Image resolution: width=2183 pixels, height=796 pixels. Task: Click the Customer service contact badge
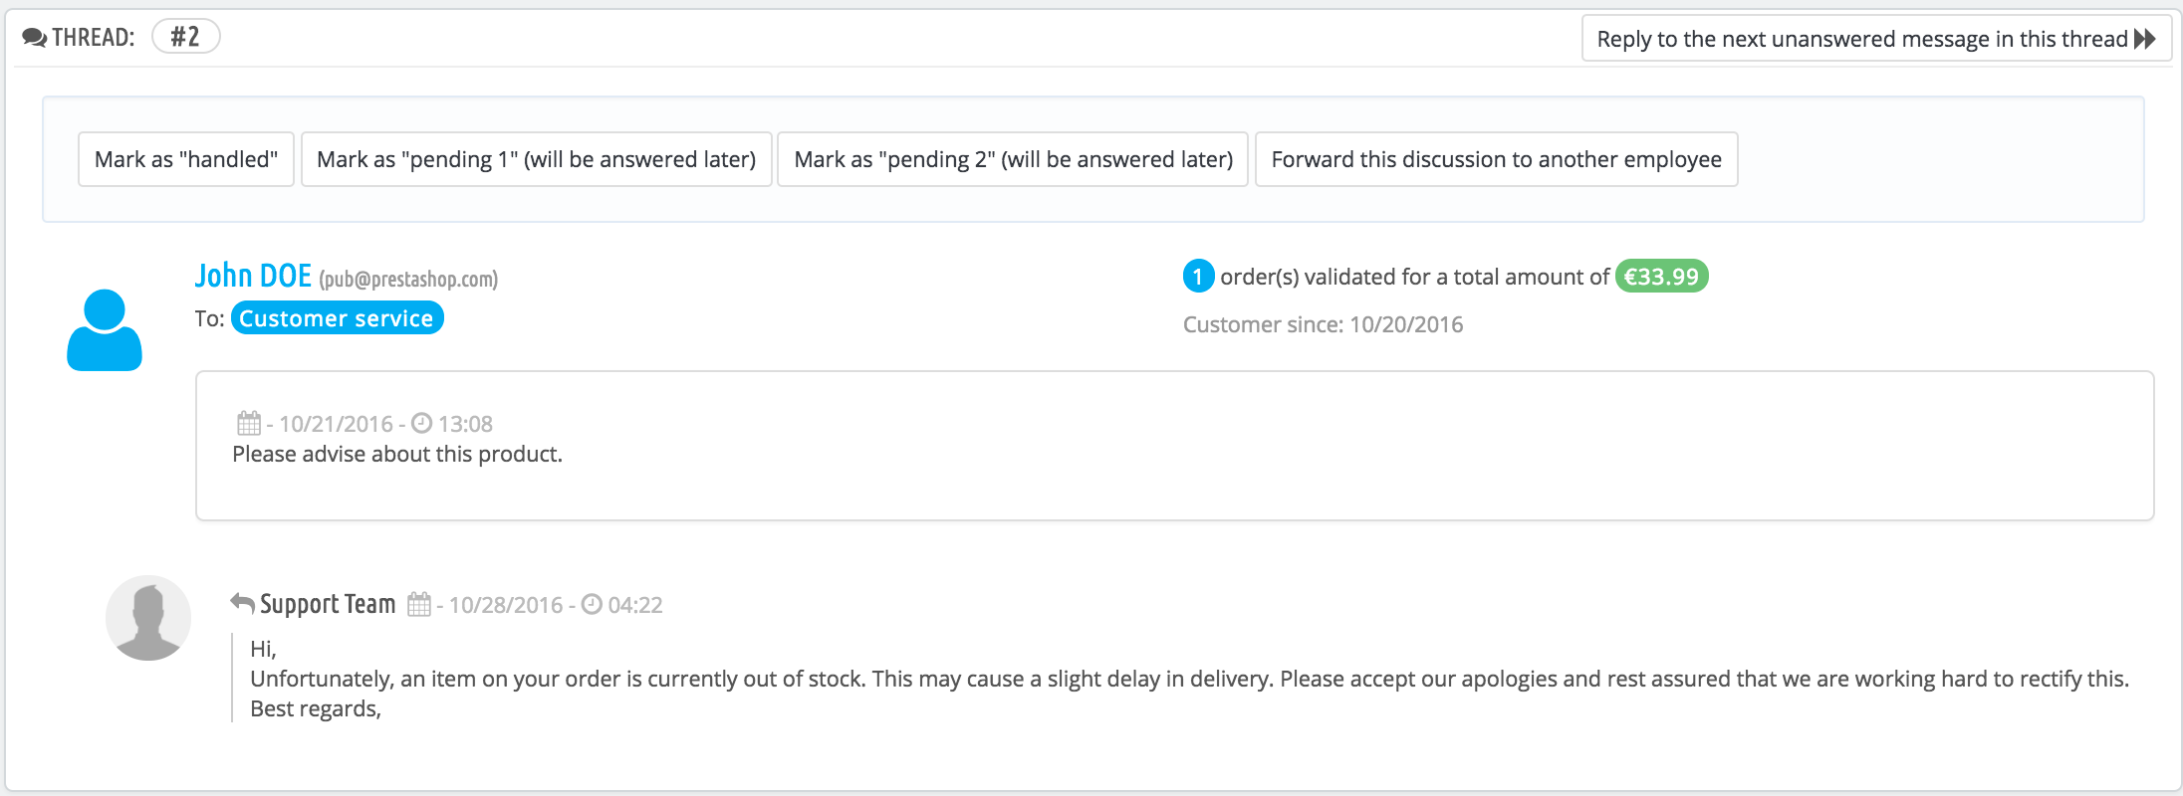tap(337, 318)
